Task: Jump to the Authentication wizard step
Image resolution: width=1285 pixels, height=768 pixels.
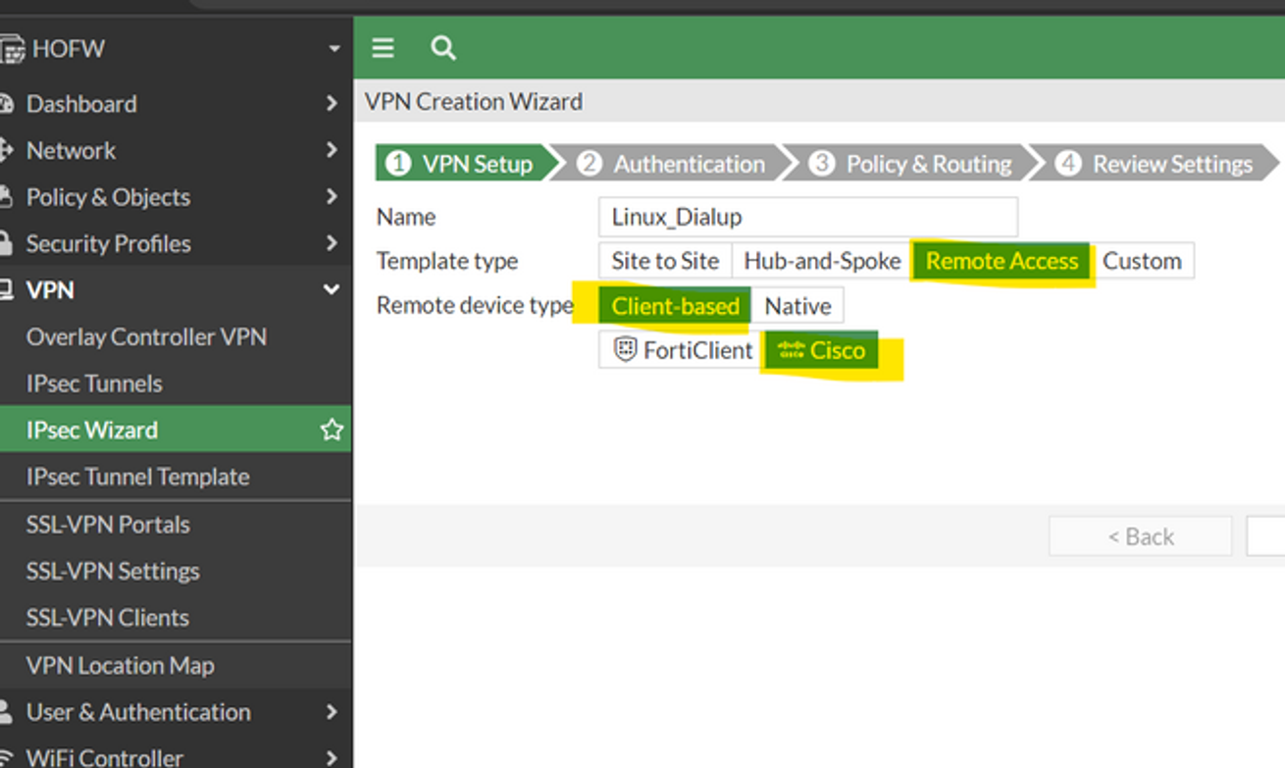Action: click(x=674, y=164)
